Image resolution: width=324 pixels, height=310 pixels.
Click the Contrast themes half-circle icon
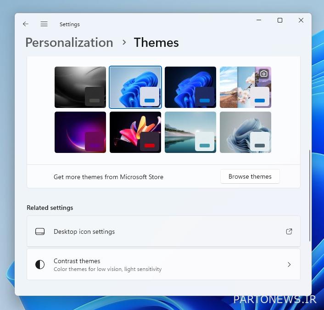pyautogui.click(x=40, y=265)
